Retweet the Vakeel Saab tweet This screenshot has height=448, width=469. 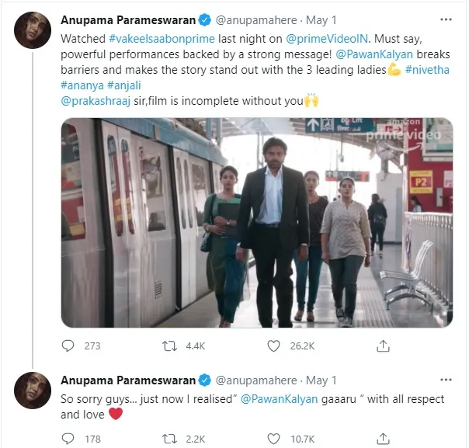coord(168,346)
